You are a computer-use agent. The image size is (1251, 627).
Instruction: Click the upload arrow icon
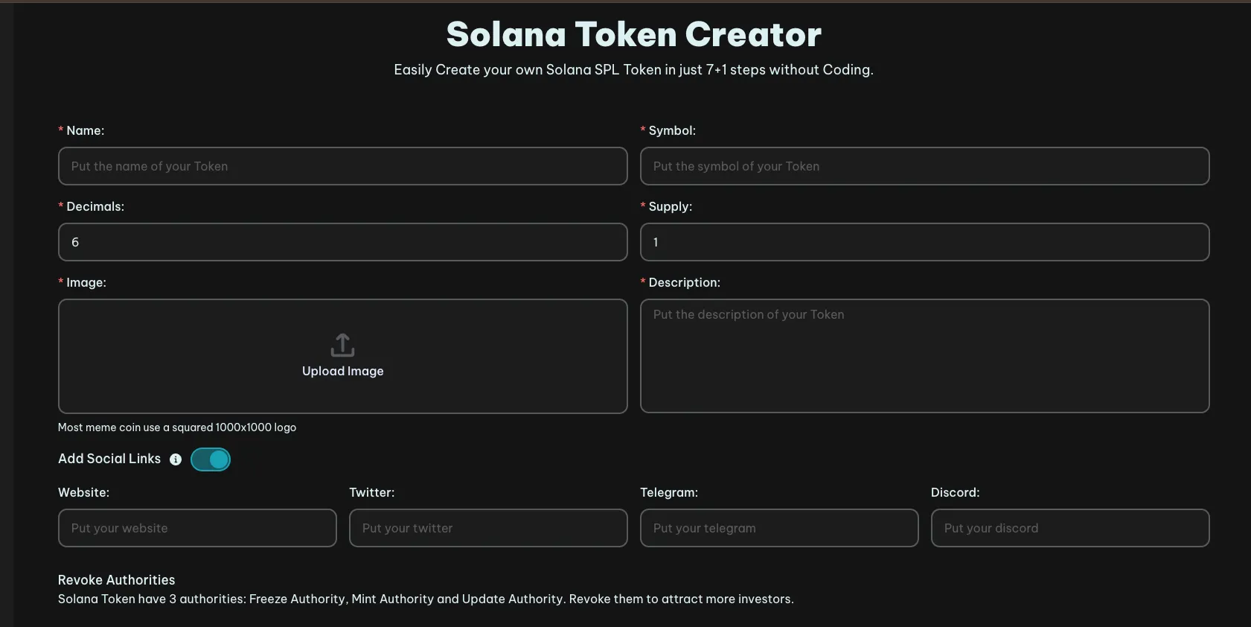(342, 345)
